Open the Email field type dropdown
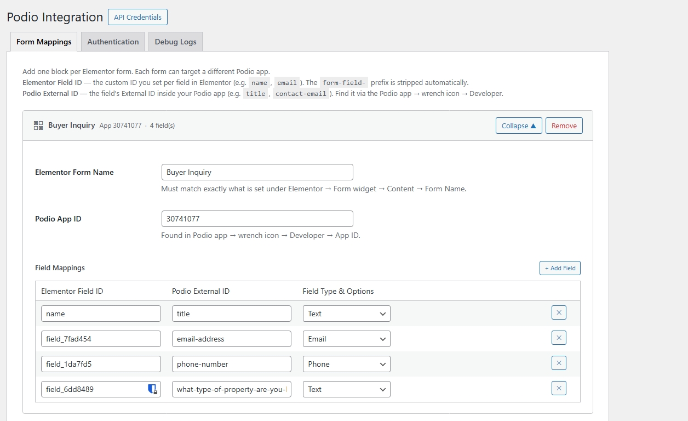This screenshot has width=688, height=421. [347, 339]
